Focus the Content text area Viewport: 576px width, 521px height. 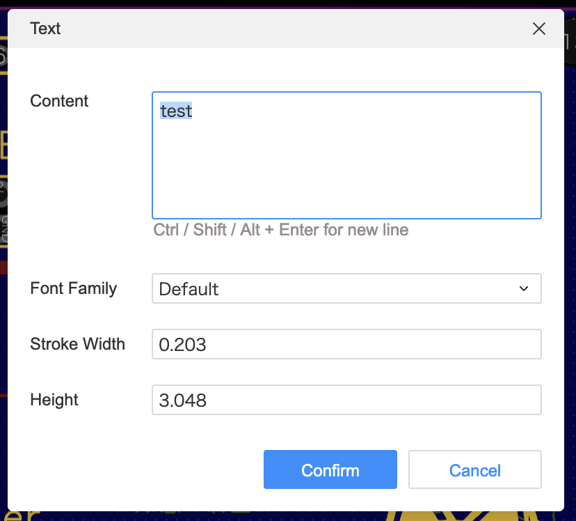346,155
